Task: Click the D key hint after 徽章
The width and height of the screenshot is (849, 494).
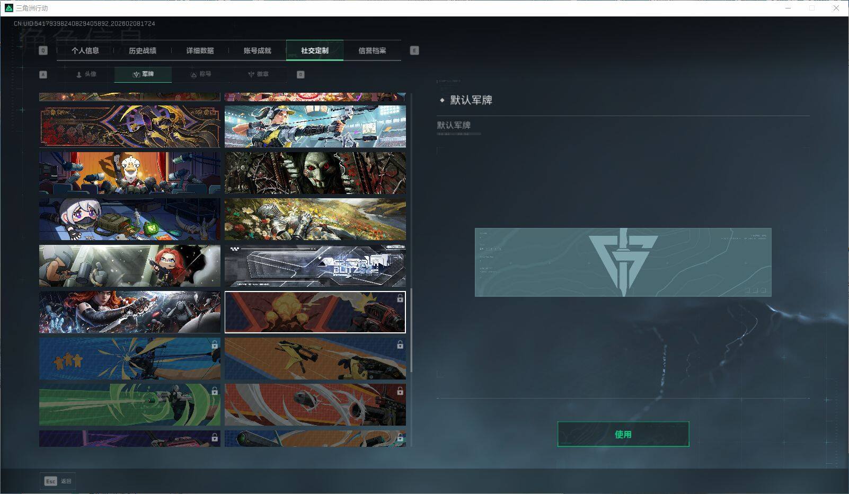Action: [x=300, y=75]
